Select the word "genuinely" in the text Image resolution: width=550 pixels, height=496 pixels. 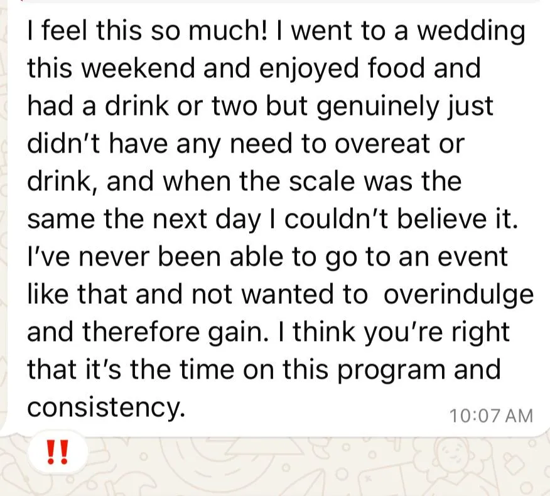click(x=377, y=108)
